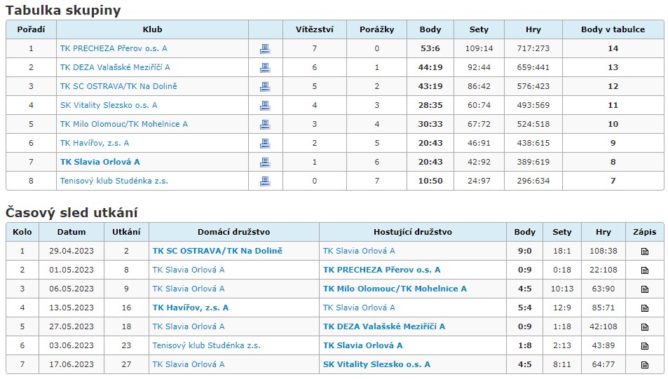
Task: Select table points value 14
Action: (x=613, y=48)
